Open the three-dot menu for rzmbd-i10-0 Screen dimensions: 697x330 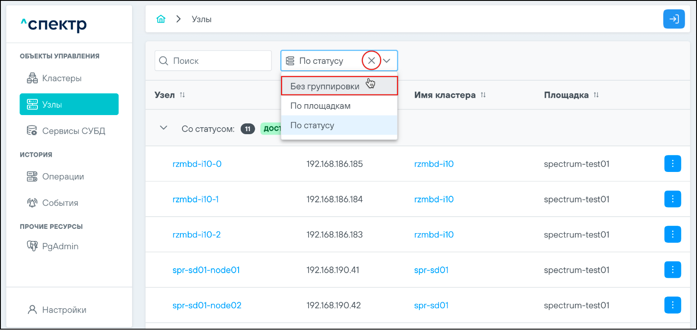pos(672,164)
